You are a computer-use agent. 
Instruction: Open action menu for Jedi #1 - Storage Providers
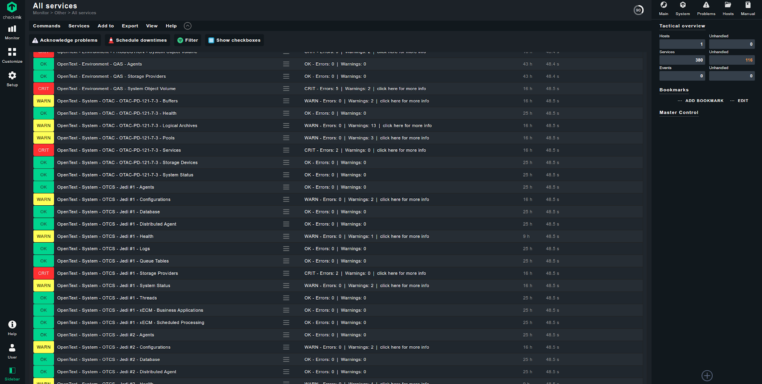tap(286, 273)
